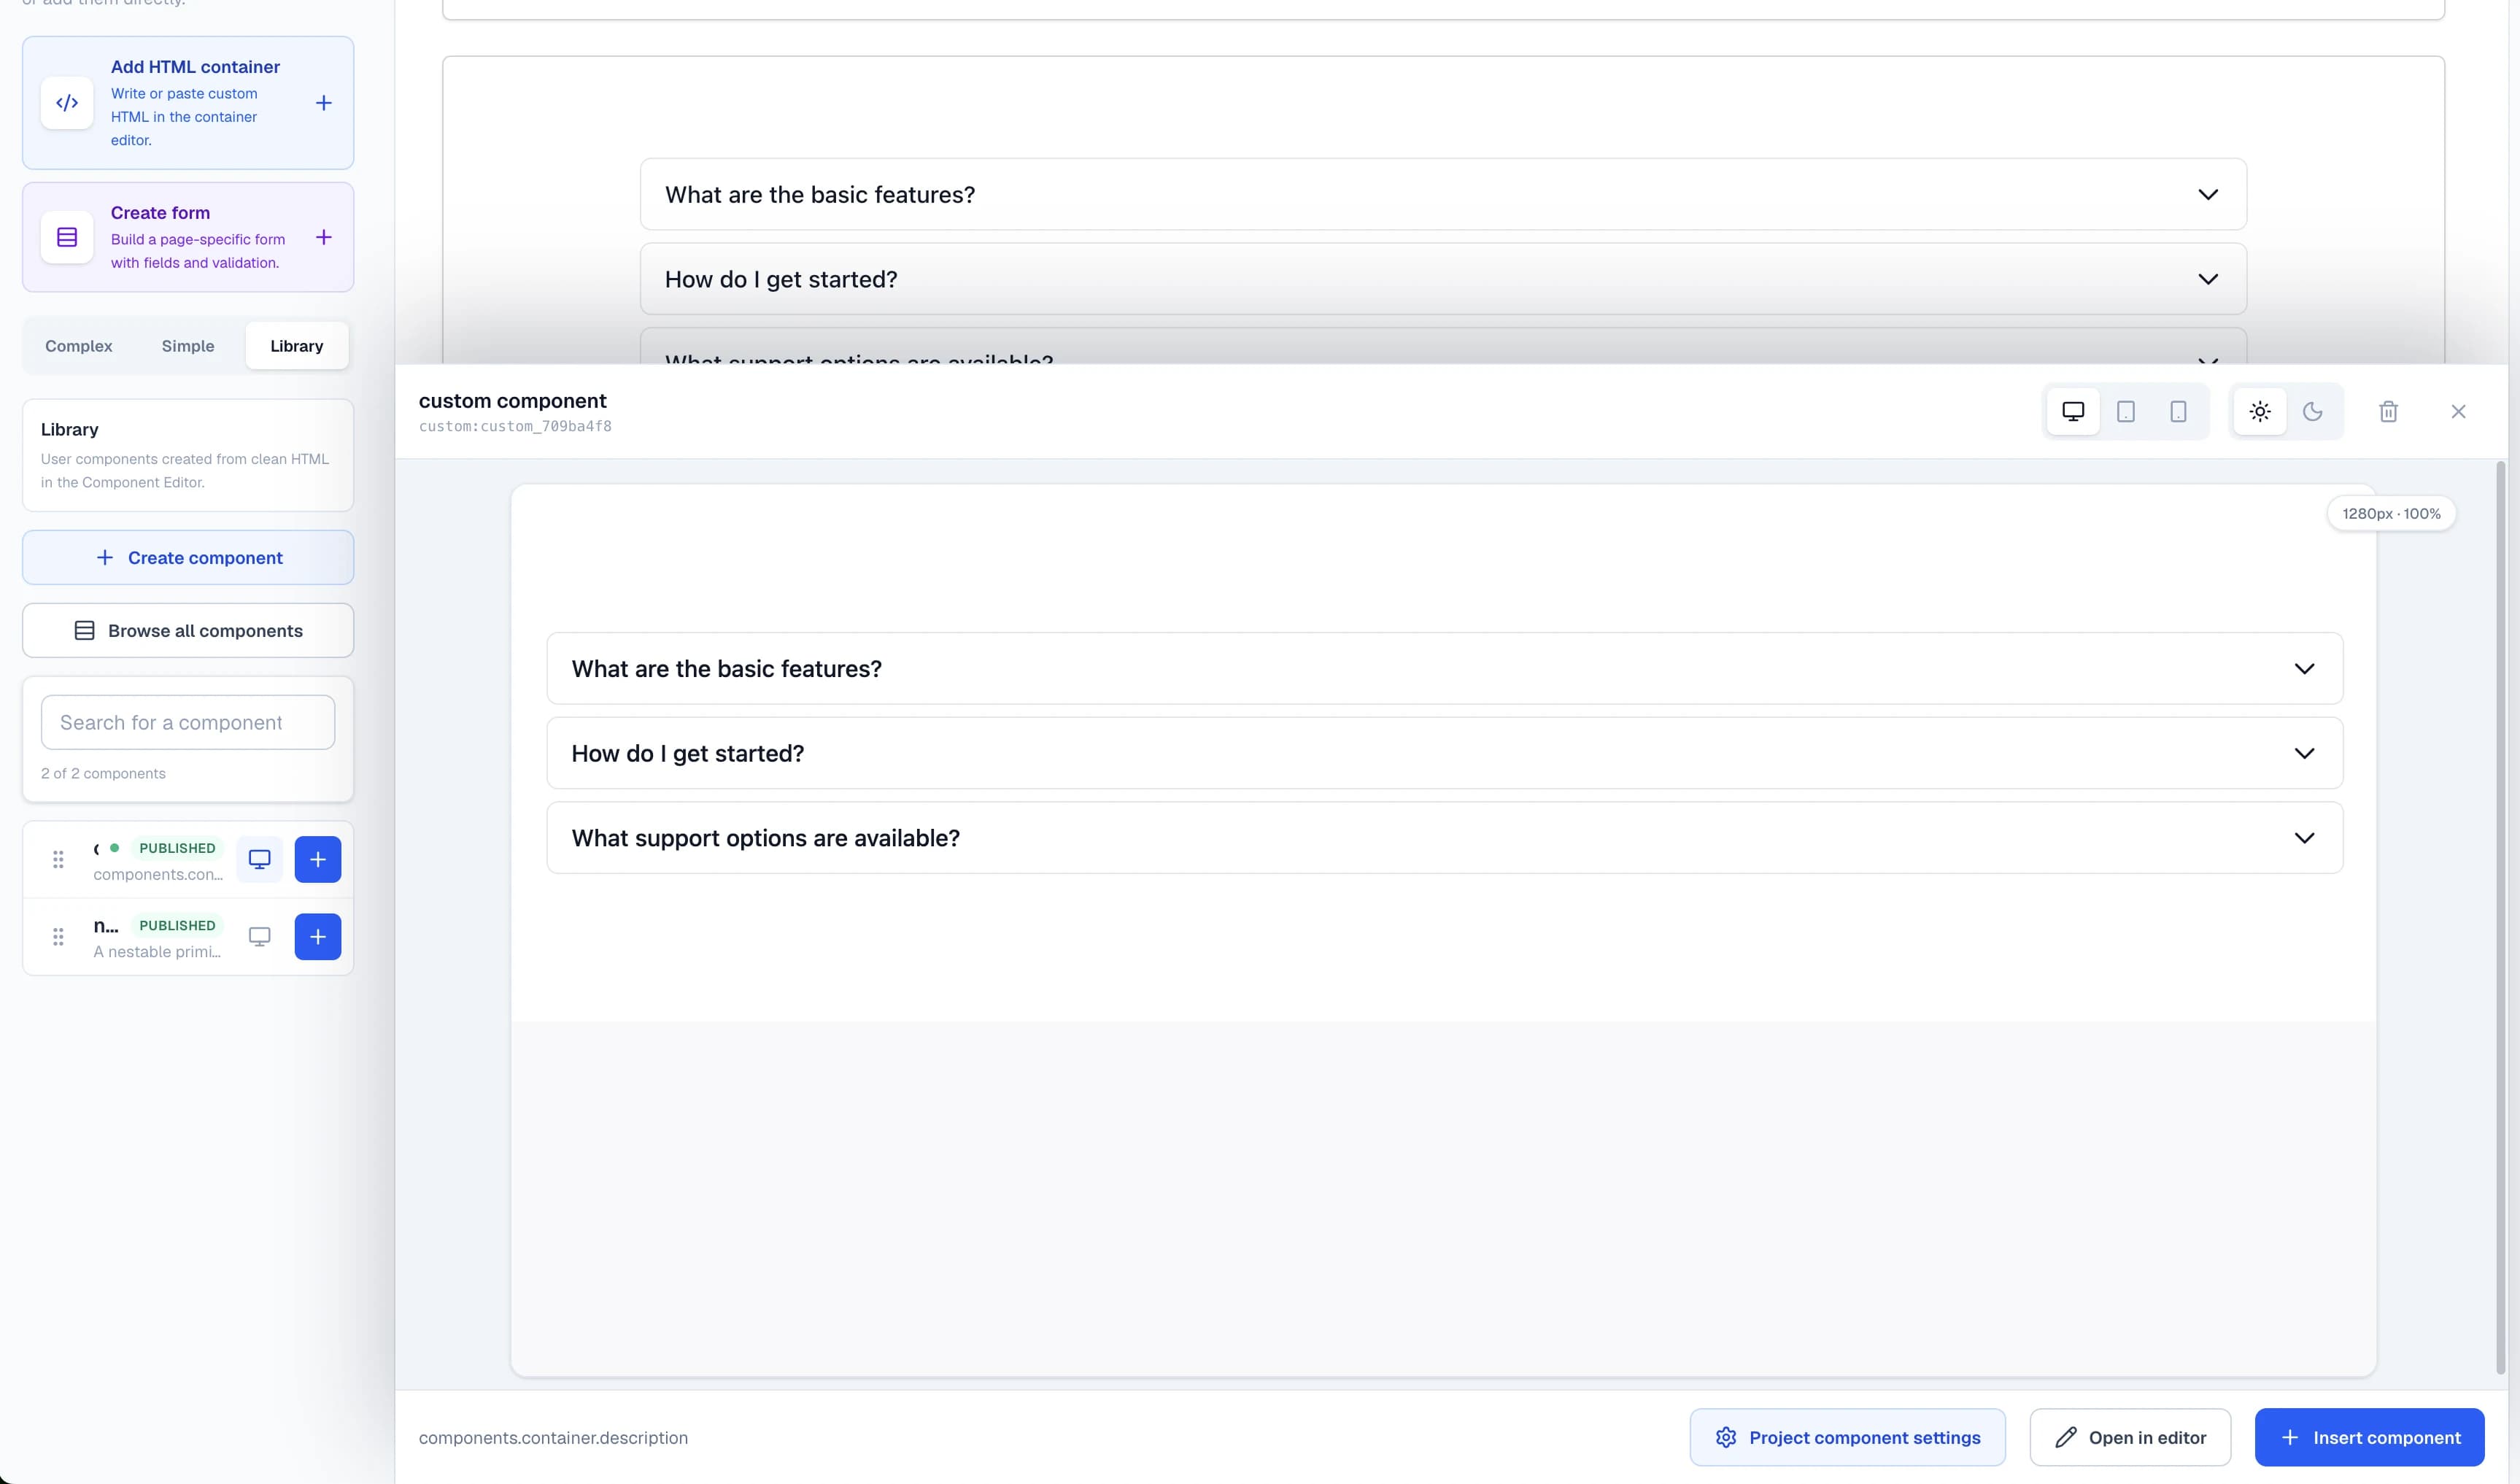Expand 'What support options are available?' in preview panel
Image resolution: width=2520 pixels, height=1484 pixels.
tap(1444, 838)
